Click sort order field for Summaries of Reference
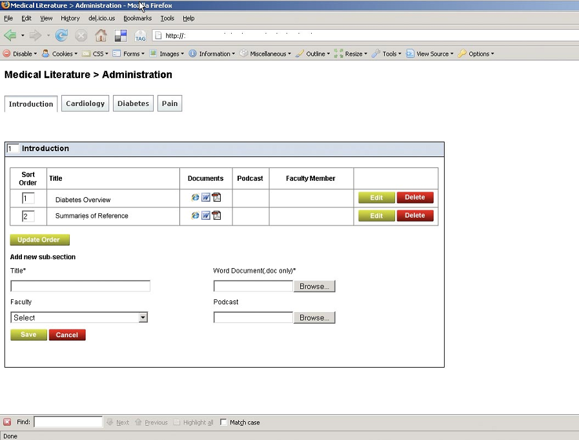This screenshot has height=440, width=579. [x=28, y=216]
